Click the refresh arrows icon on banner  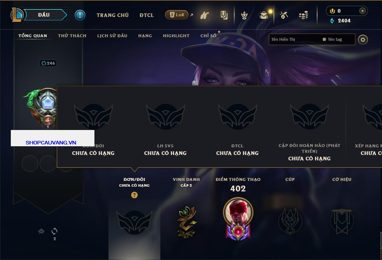click(54, 231)
